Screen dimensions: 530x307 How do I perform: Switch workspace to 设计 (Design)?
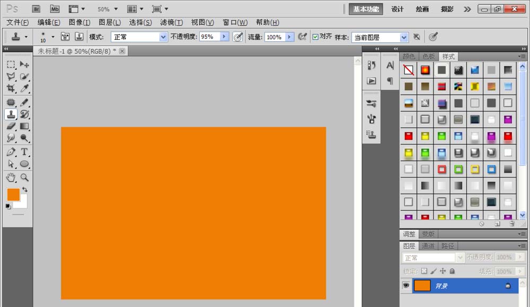pos(397,9)
